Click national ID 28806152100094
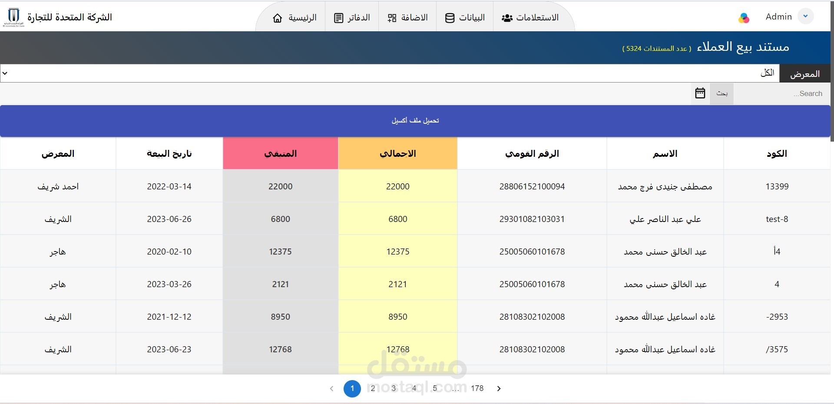Image resolution: width=834 pixels, height=404 pixels. (532, 186)
